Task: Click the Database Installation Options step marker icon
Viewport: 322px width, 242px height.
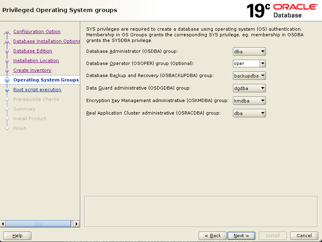Action: click(7, 42)
